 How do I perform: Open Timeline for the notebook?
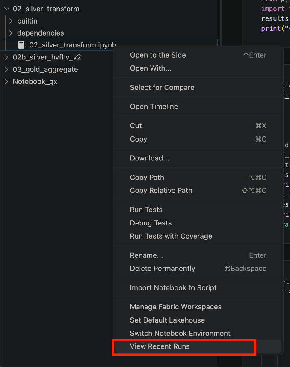[154, 107]
